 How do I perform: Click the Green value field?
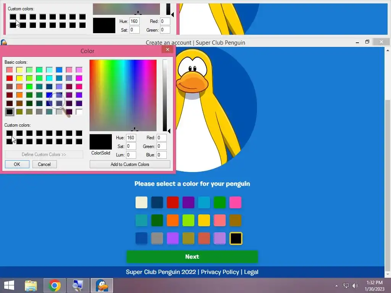[162, 146]
